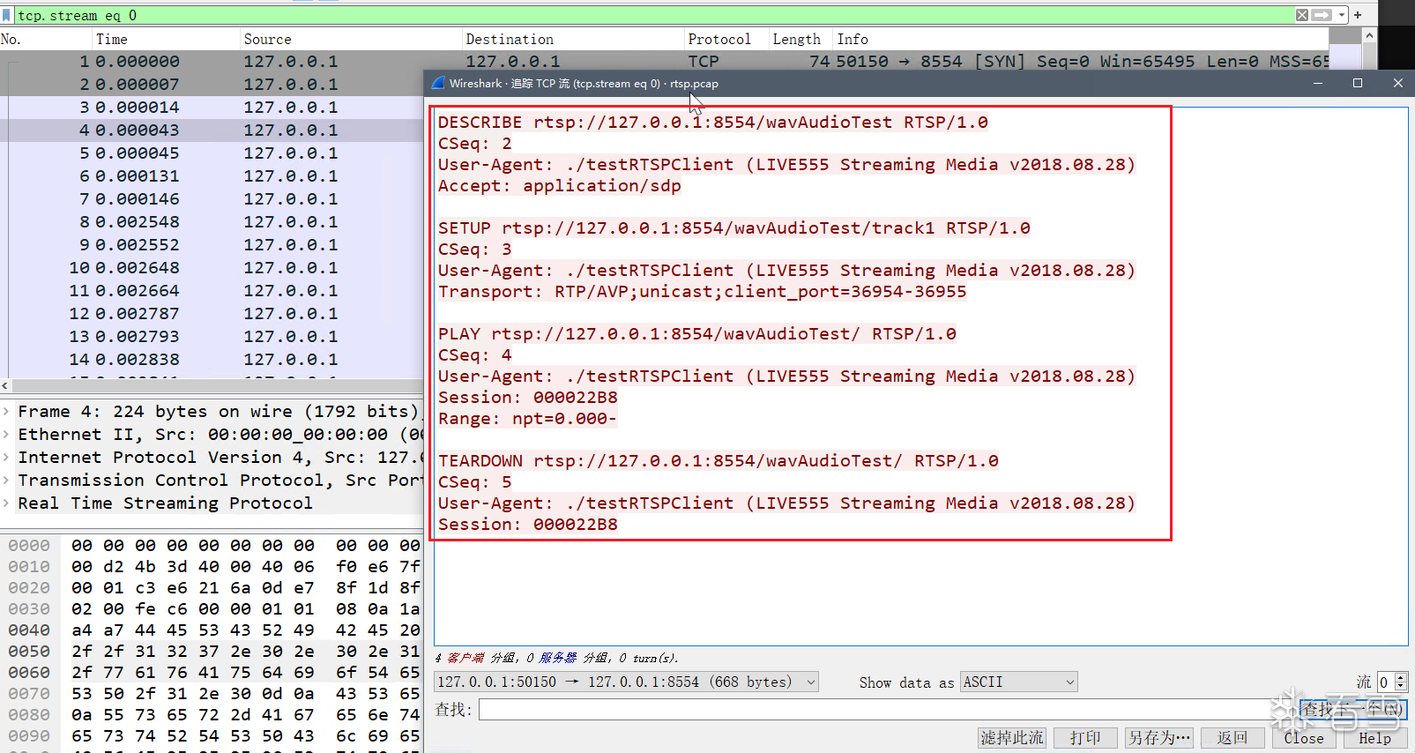The height and width of the screenshot is (753, 1415).
Task: Click scroll-left arrow of packet list
Action: (x=5, y=385)
